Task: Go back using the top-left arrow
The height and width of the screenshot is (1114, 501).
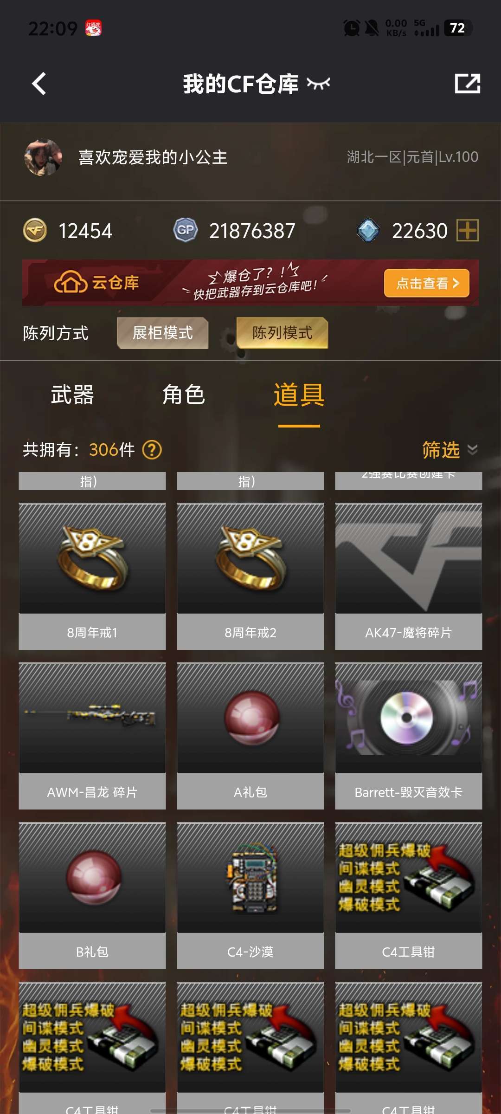Action: click(39, 84)
